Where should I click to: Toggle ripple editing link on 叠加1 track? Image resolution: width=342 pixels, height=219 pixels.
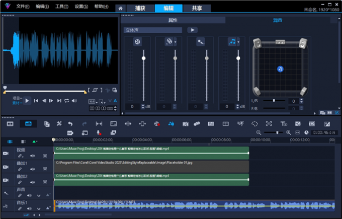[x=20, y=169]
